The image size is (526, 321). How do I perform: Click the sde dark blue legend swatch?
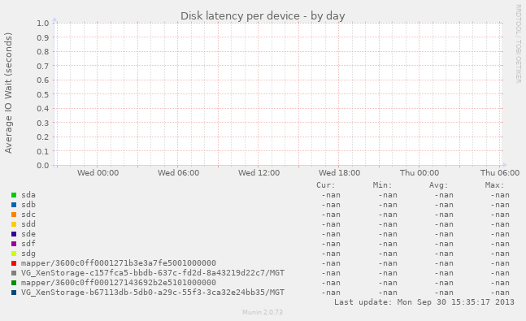pyautogui.click(x=14, y=234)
